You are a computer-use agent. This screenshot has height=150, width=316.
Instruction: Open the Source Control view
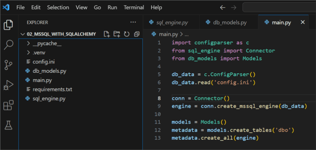point(8,65)
